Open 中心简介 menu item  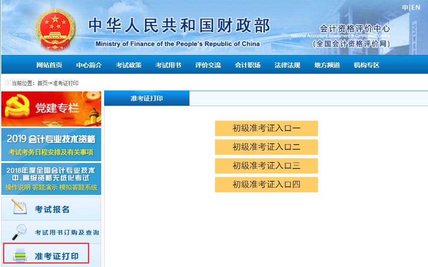[x=89, y=65]
